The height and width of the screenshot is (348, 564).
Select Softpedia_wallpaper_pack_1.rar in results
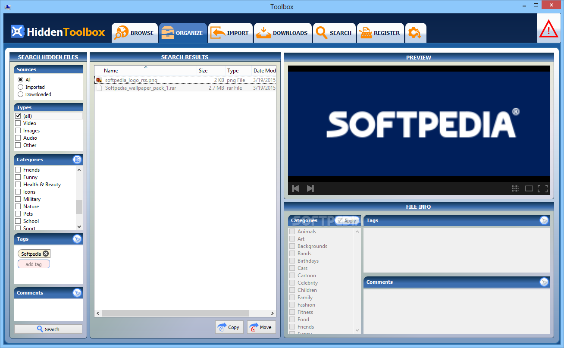[x=185, y=88]
